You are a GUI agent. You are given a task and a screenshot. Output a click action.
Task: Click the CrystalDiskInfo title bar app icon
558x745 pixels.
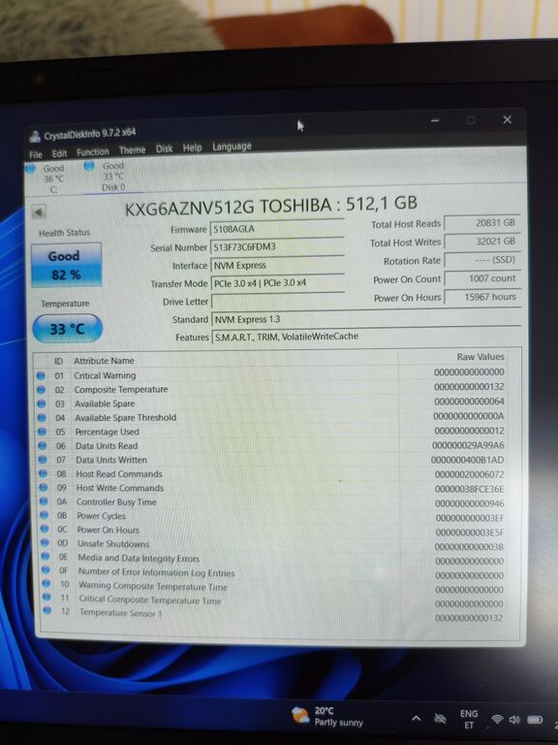pos(35,137)
